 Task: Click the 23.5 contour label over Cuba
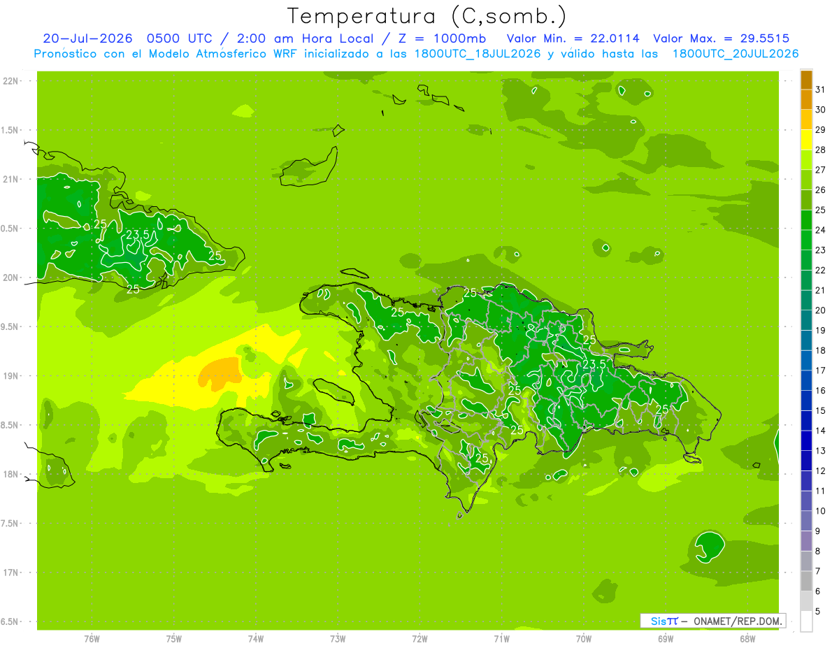(x=137, y=234)
